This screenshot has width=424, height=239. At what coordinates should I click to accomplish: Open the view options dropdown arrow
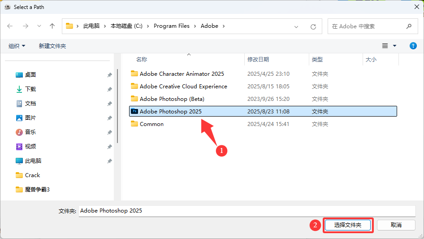pyautogui.click(x=394, y=46)
